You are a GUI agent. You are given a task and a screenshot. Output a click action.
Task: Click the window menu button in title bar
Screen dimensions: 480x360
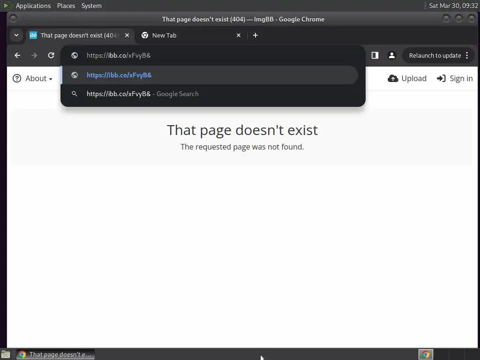point(13,19)
